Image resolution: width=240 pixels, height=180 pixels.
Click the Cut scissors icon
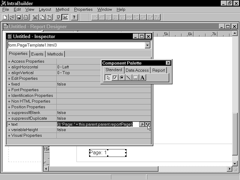point(35,17)
